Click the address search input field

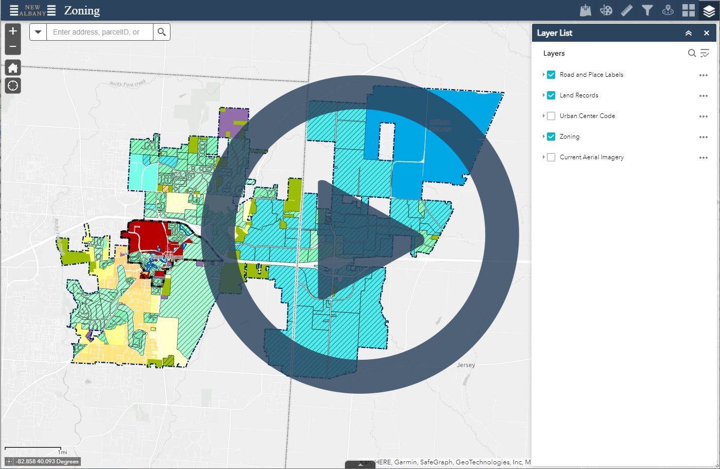click(98, 31)
